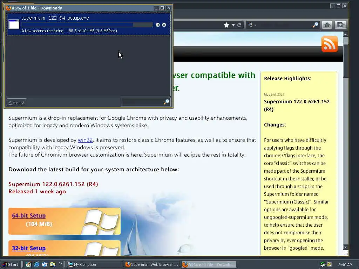
Task: Click the supermium_122_64_setup.exe file icon
Action: tap(14, 24)
